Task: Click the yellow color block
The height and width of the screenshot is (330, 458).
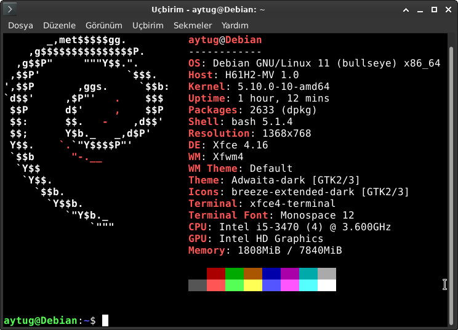Action: tap(253, 285)
